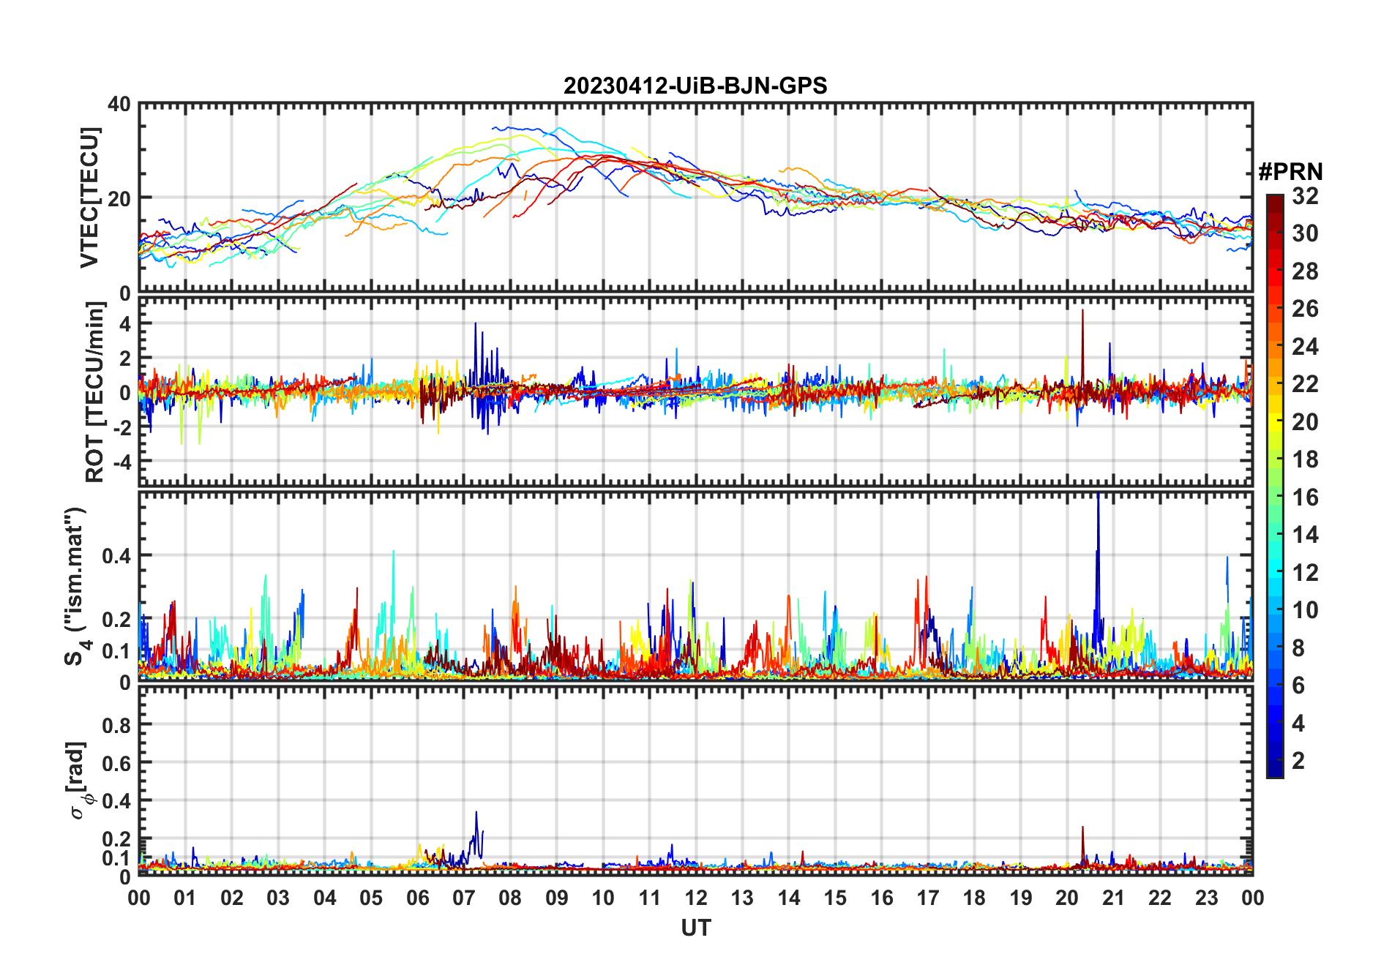Click the sigma-phi [rad] y-axis label

(78, 780)
